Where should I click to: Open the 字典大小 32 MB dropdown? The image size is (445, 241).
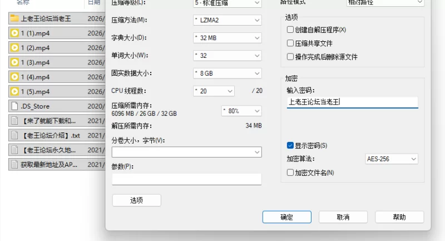tap(227, 38)
